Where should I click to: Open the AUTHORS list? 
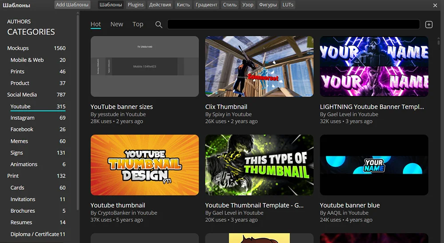click(19, 21)
